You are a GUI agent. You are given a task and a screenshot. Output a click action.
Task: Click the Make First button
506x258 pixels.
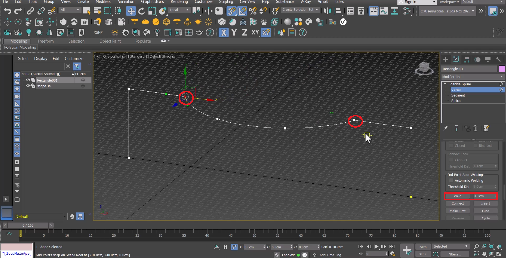click(x=458, y=211)
